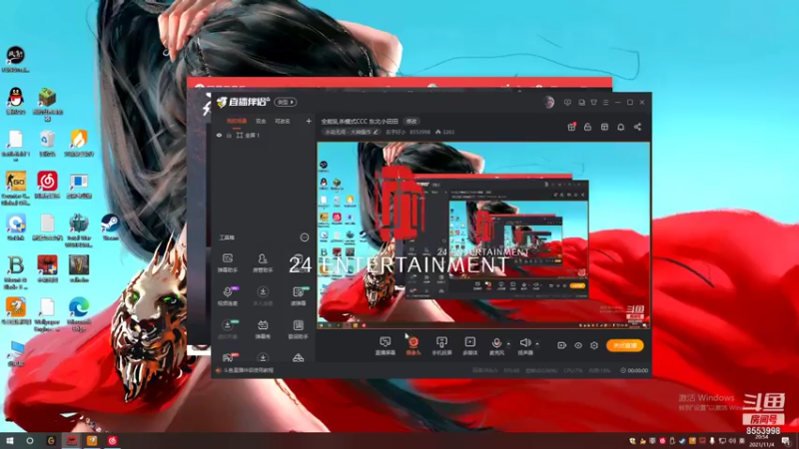The image size is (799, 449).
Task: Switch to the first scene tab (highlighted red)
Action: click(x=237, y=121)
